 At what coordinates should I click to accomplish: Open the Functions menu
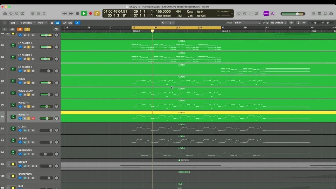[28, 23]
